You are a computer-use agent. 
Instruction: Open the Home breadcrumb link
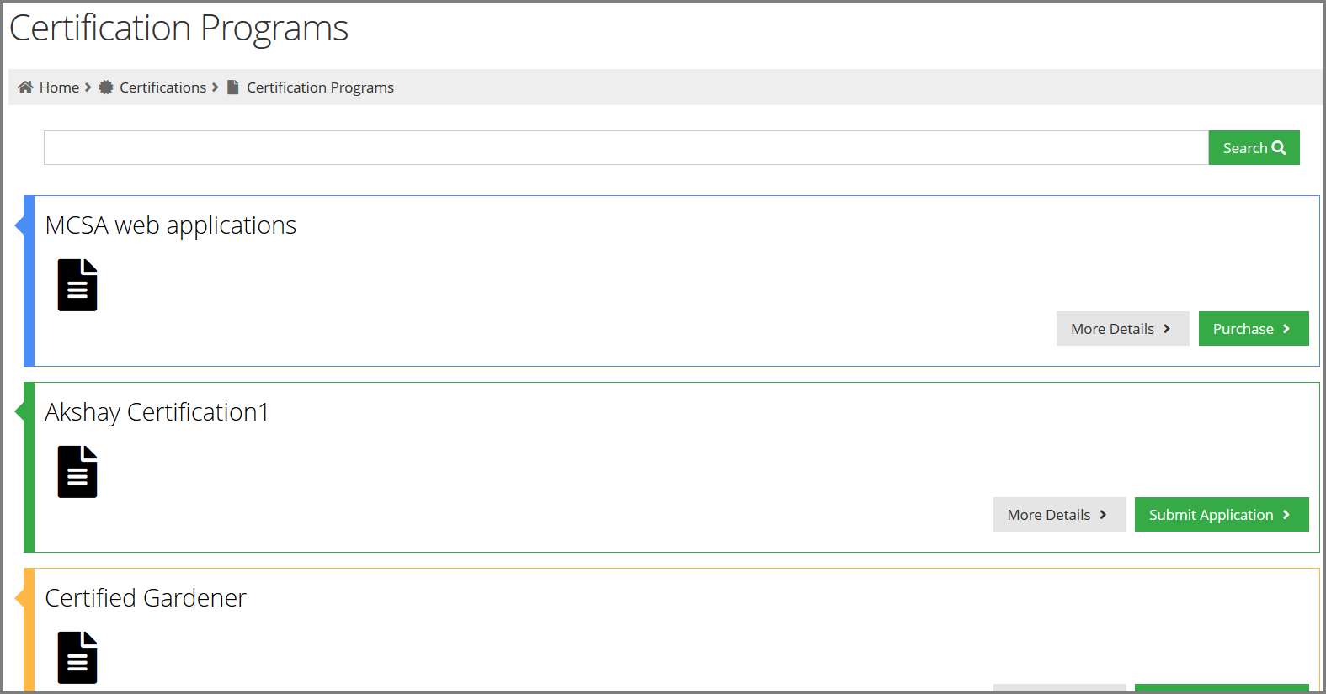click(x=59, y=87)
